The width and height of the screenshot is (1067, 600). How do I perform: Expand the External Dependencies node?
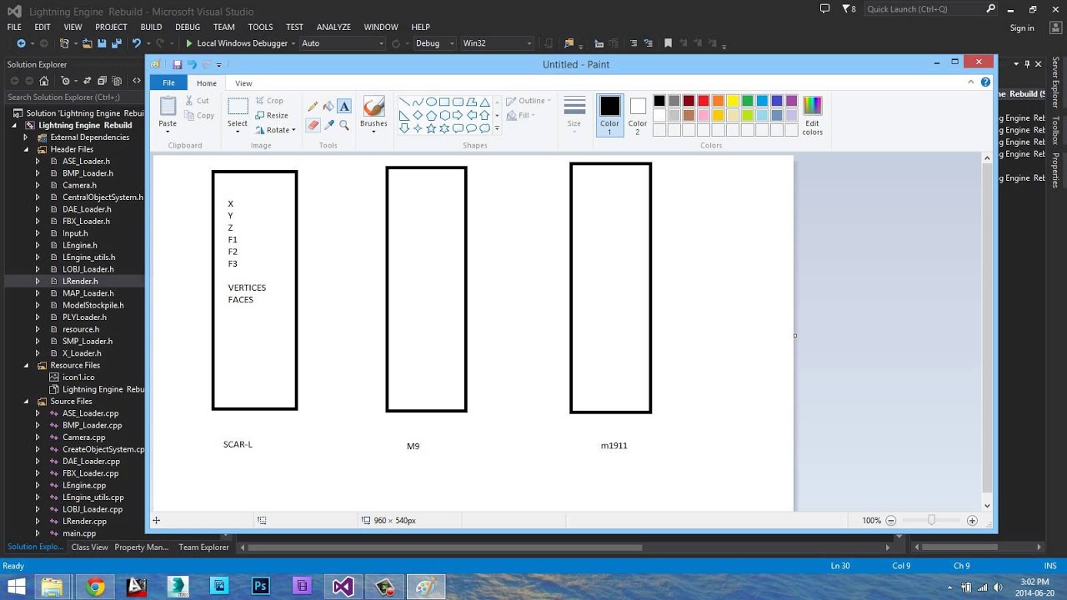[26, 137]
